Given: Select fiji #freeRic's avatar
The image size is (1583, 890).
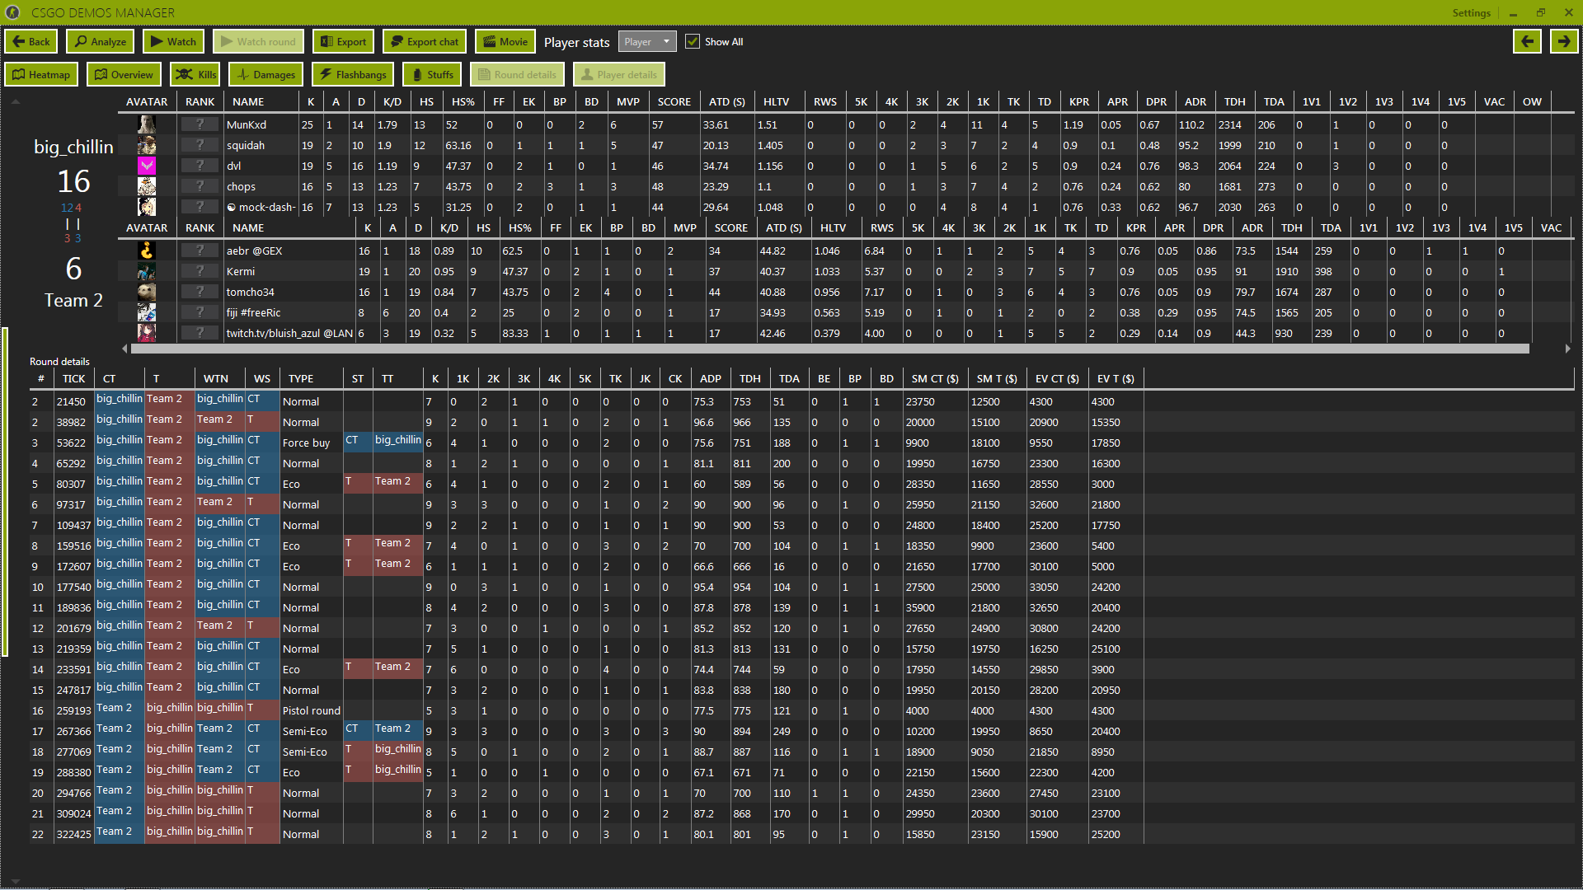Looking at the screenshot, I should [x=147, y=312].
